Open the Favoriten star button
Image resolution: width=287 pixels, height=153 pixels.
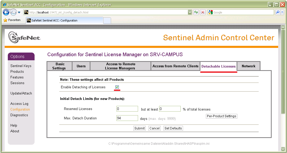pos(12,20)
